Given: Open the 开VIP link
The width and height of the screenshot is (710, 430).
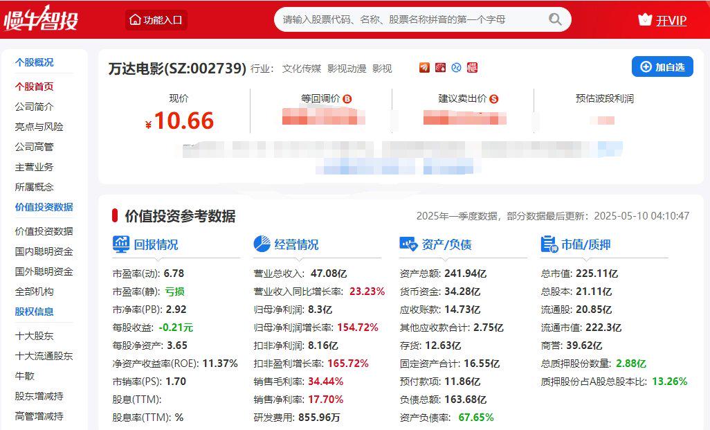Looking at the screenshot, I should pos(671,20).
